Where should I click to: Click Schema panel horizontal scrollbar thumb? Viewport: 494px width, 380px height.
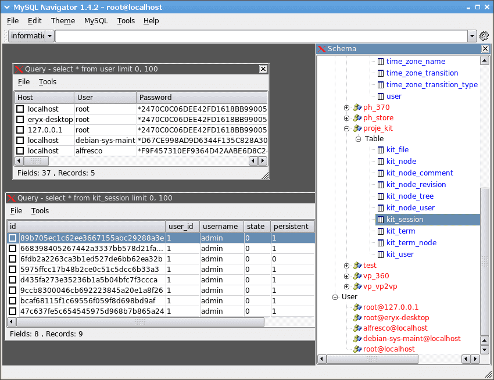(x=373, y=359)
